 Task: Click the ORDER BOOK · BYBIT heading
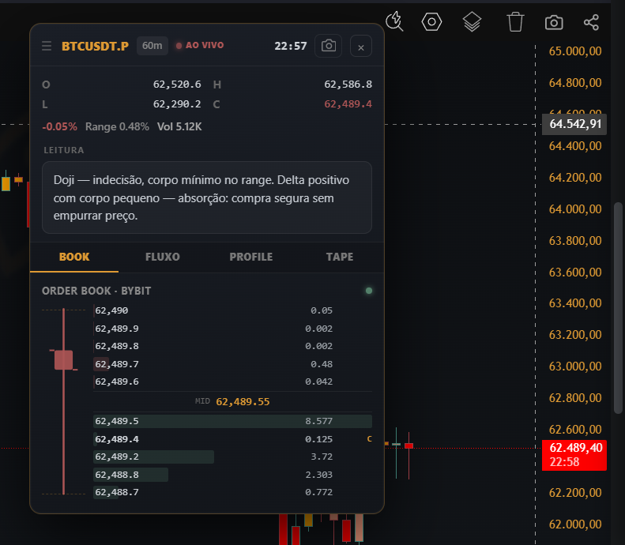[96, 291]
